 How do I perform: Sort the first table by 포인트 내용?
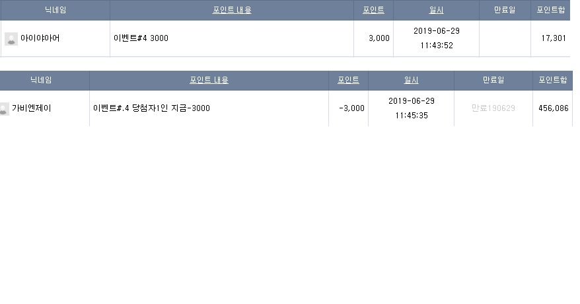click(x=232, y=10)
